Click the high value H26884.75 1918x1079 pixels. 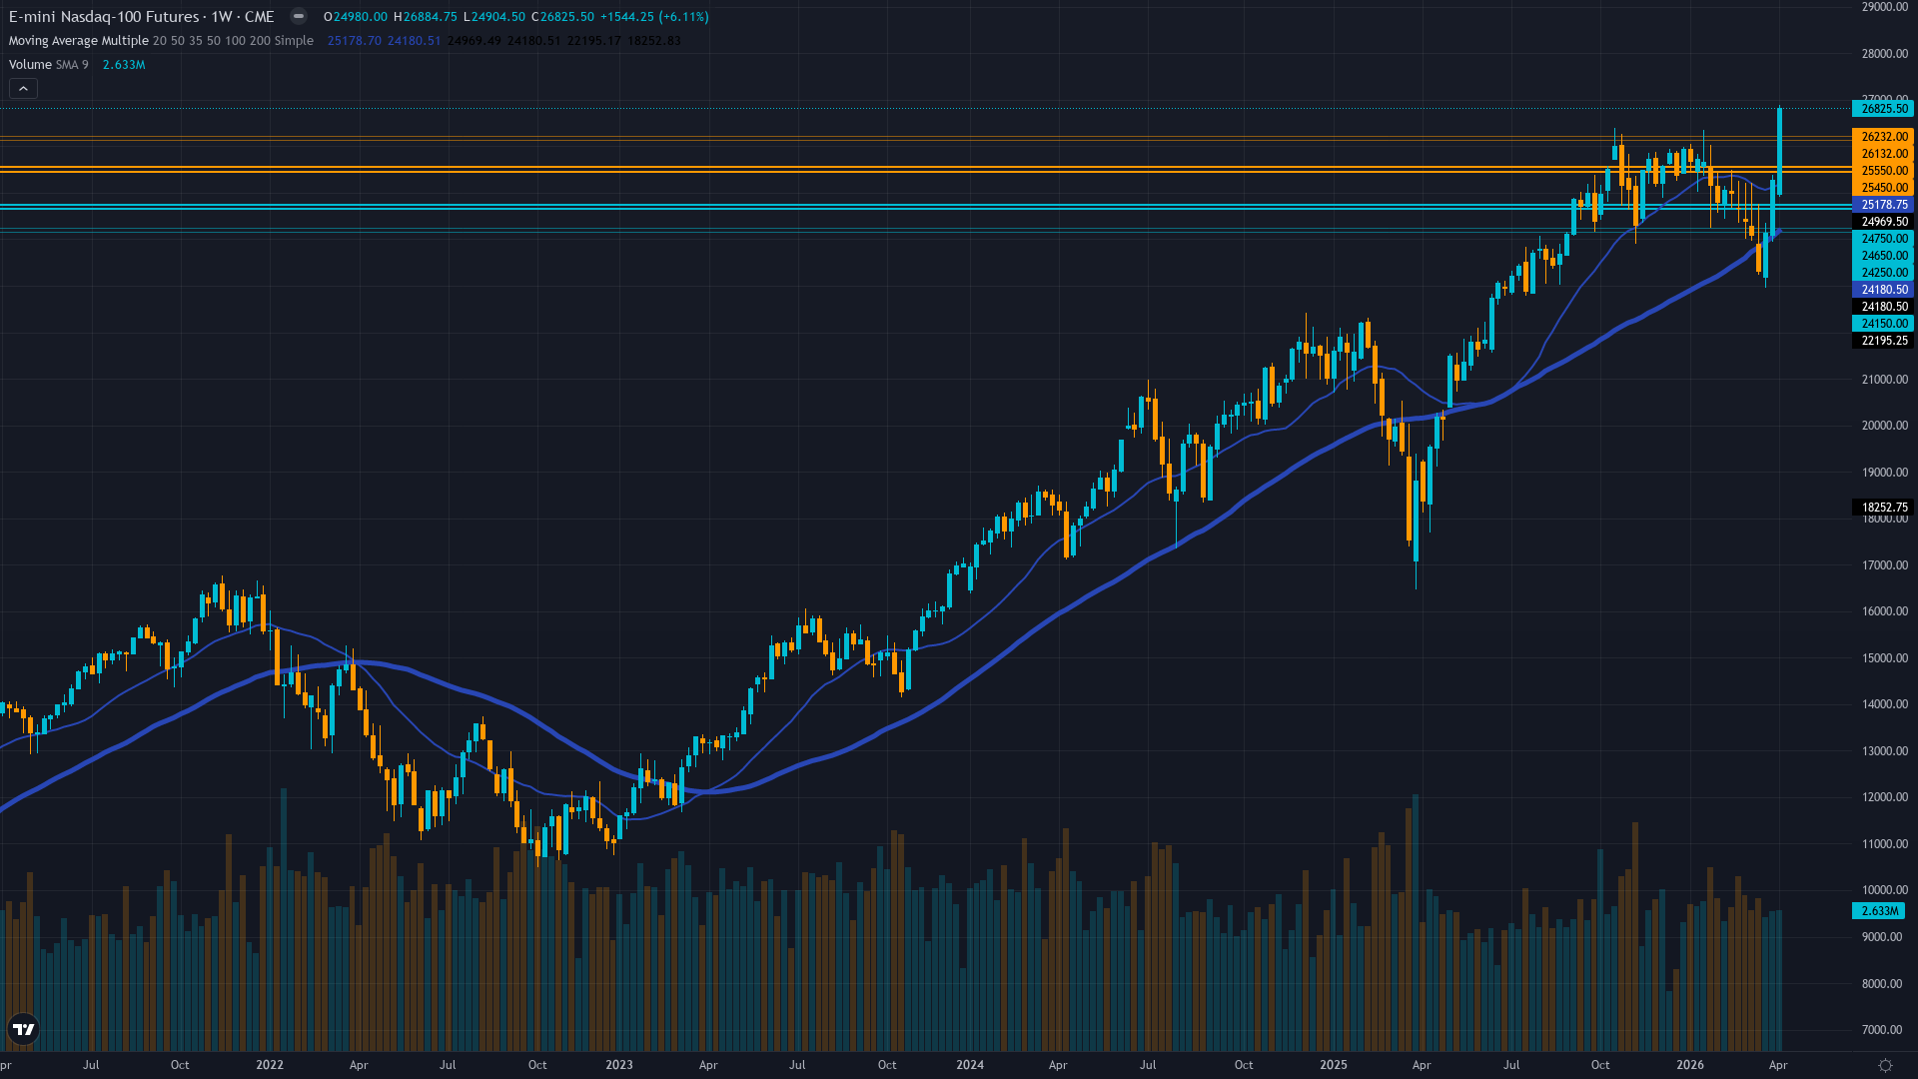click(426, 17)
